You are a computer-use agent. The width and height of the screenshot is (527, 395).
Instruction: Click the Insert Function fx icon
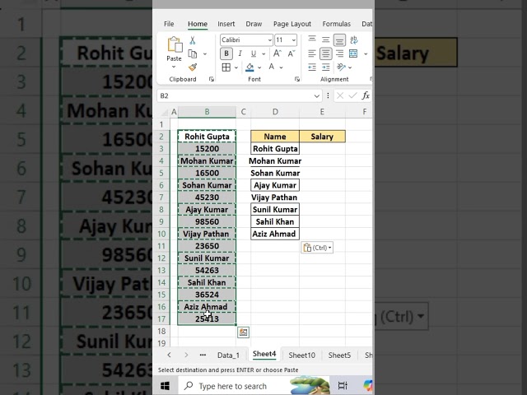pos(366,95)
